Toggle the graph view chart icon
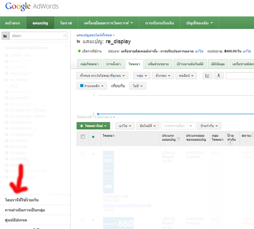 (x=207, y=76)
